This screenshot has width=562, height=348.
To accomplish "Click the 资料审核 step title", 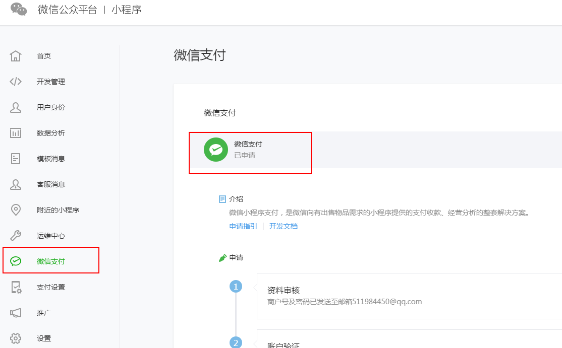I will 284,291.
